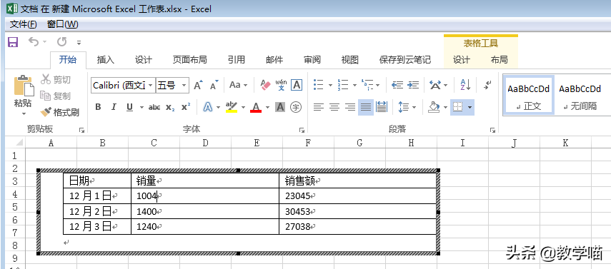The image size is (611, 269).
Task: Redo the last action
Action: 61,41
